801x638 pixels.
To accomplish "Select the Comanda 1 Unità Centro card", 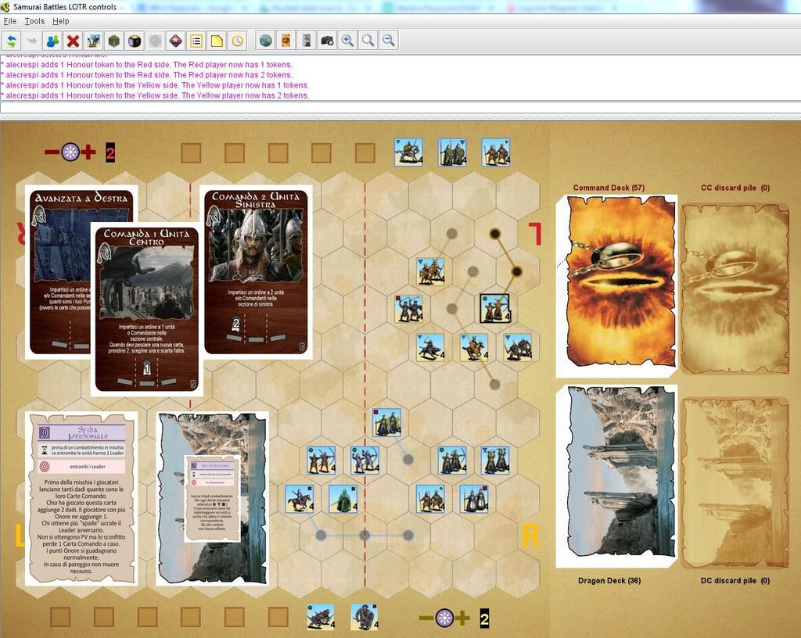I will point(146,309).
